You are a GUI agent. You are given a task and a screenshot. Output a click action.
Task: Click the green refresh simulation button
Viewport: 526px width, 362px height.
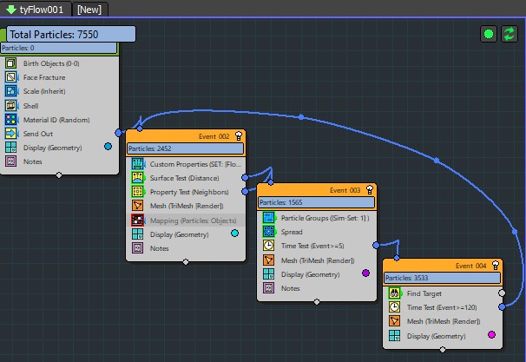tap(510, 34)
